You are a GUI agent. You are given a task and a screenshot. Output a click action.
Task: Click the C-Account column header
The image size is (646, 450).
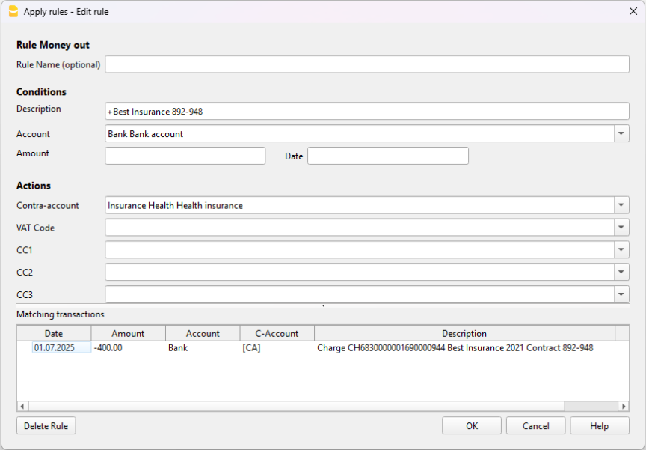point(277,333)
